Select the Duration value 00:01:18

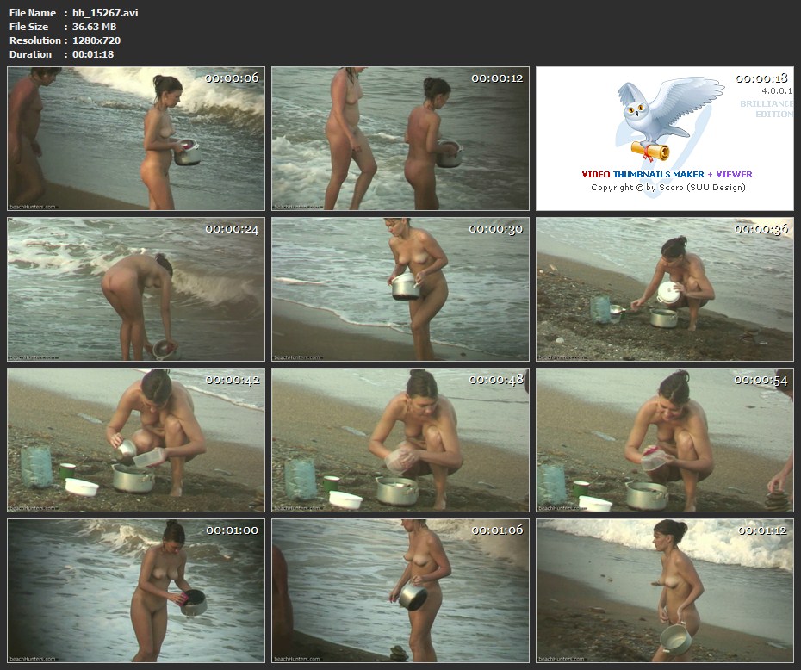coord(93,54)
